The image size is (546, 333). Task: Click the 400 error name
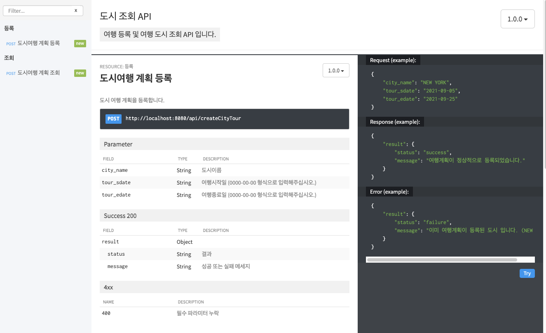point(106,313)
